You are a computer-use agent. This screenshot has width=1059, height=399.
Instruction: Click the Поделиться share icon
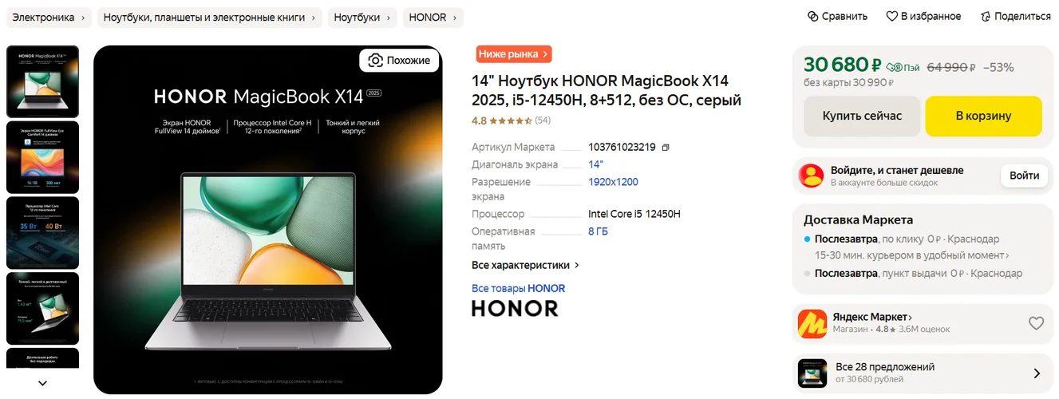click(986, 16)
